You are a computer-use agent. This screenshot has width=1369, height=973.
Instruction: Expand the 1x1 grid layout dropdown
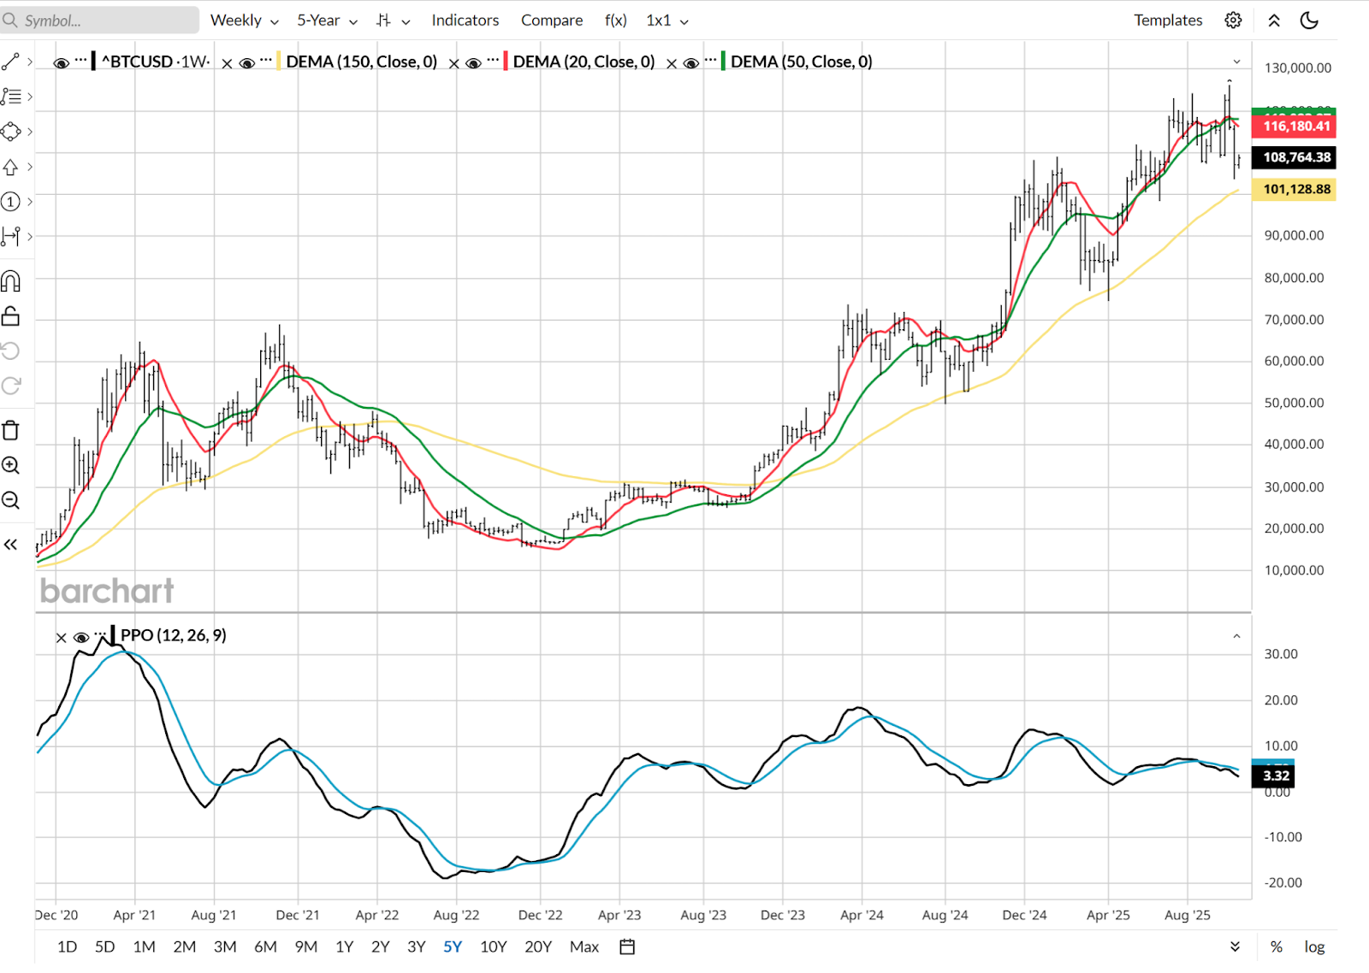tap(667, 21)
